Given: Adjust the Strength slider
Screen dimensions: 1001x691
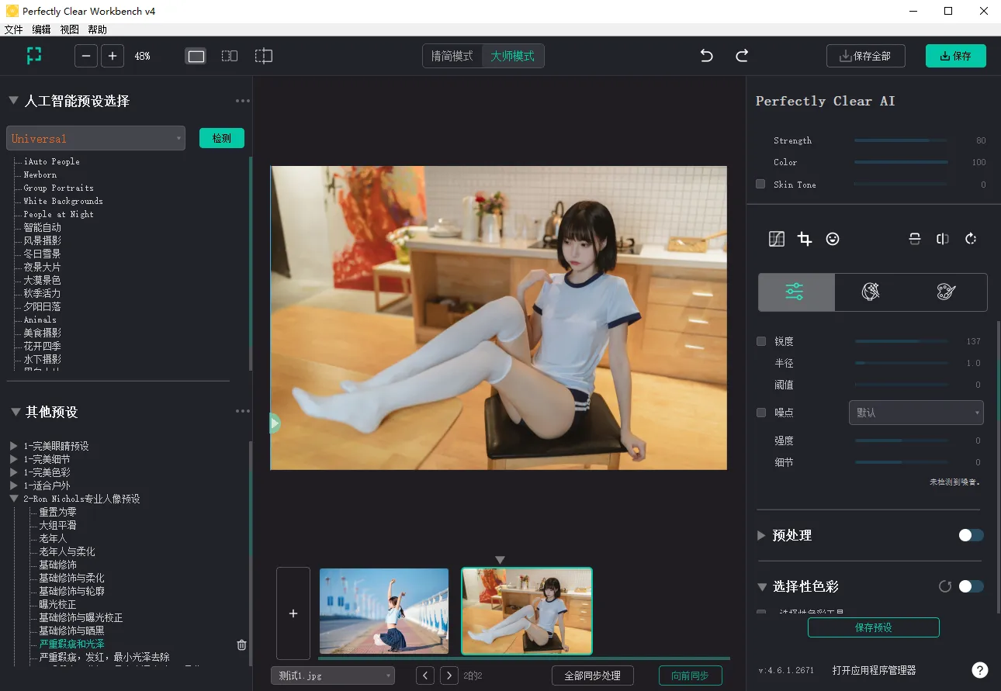Looking at the screenshot, I should (x=900, y=140).
